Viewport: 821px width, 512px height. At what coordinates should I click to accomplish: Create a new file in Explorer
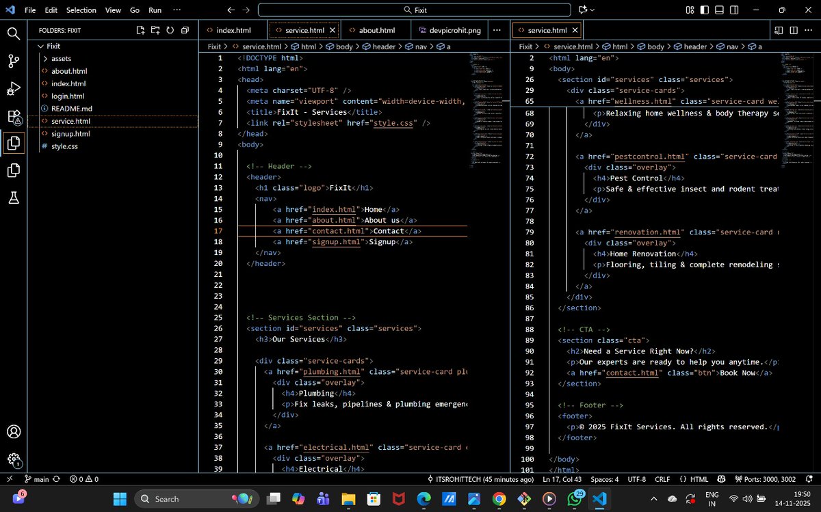[140, 30]
